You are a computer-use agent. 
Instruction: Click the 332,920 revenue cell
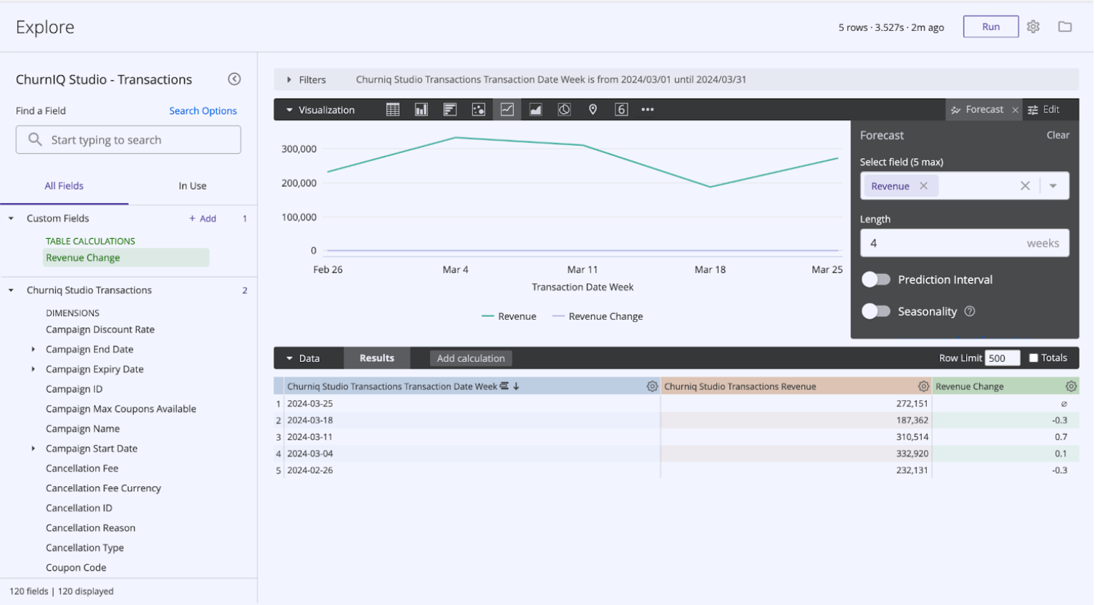[797, 453]
